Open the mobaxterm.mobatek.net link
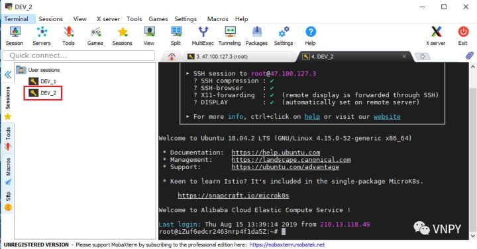477x249 pixels. pos(287,244)
